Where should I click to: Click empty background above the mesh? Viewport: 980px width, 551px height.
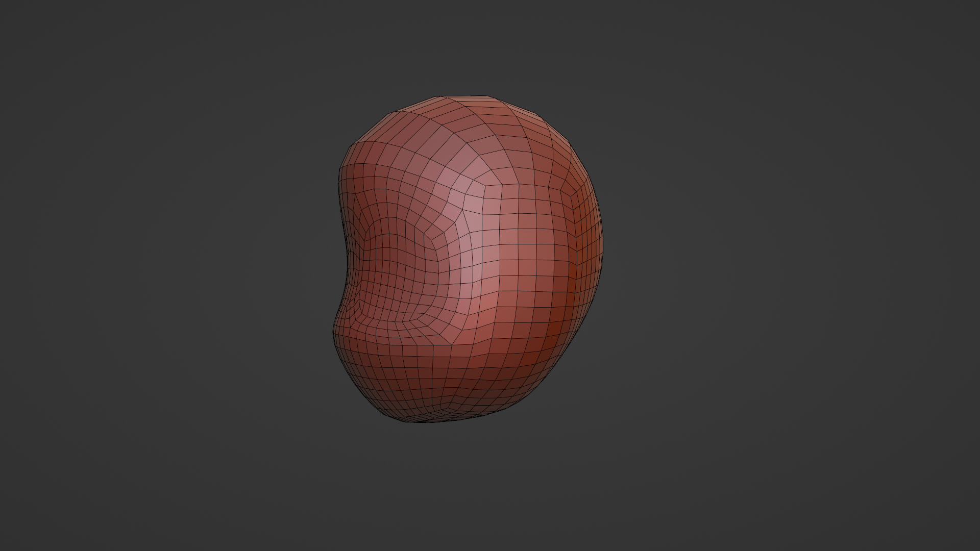pyautogui.click(x=467, y=46)
